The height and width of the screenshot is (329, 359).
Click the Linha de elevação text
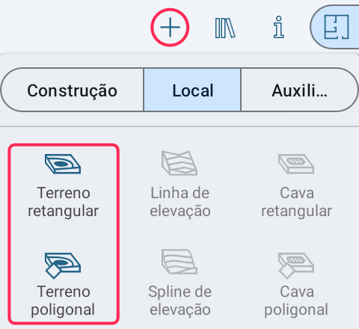point(180,202)
